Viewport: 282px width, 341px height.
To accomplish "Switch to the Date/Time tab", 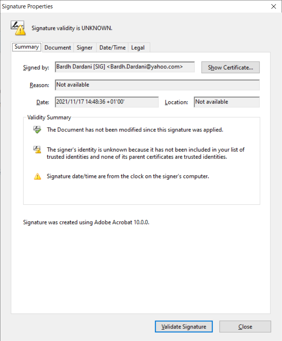I will (113, 47).
